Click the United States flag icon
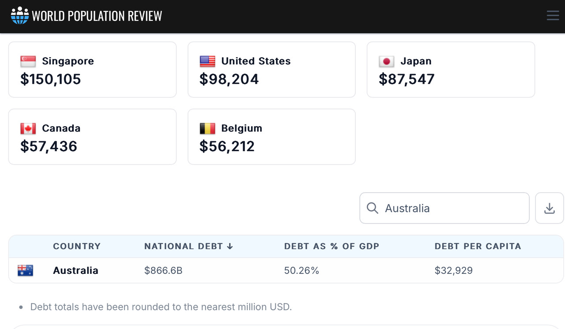Viewport: 565px width, 329px height. point(207,61)
